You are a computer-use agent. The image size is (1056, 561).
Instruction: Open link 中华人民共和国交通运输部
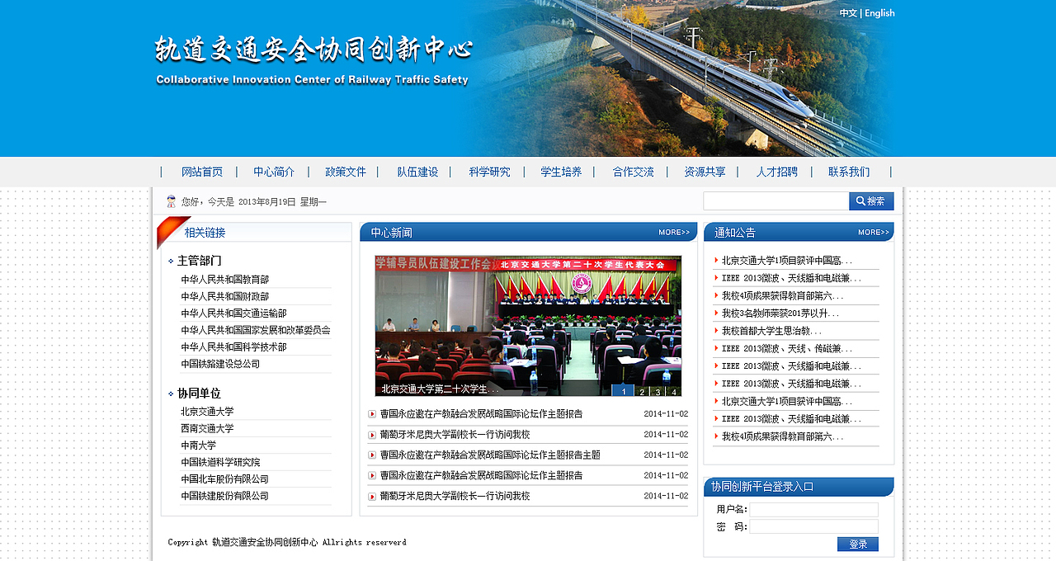[x=233, y=313]
